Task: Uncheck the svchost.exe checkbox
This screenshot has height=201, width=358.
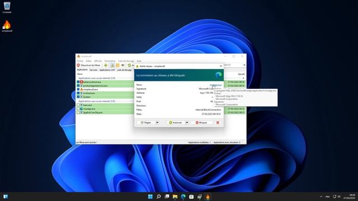Action: point(78,93)
